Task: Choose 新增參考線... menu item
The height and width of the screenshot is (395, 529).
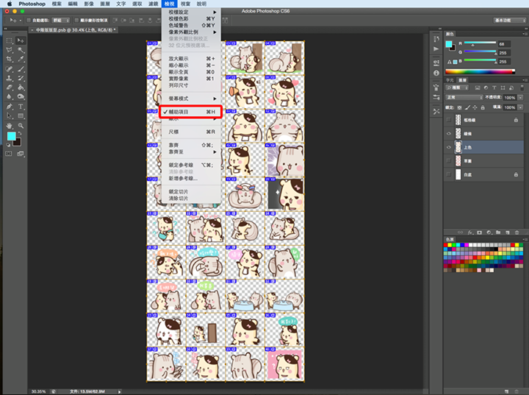Action: [x=191, y=179]
